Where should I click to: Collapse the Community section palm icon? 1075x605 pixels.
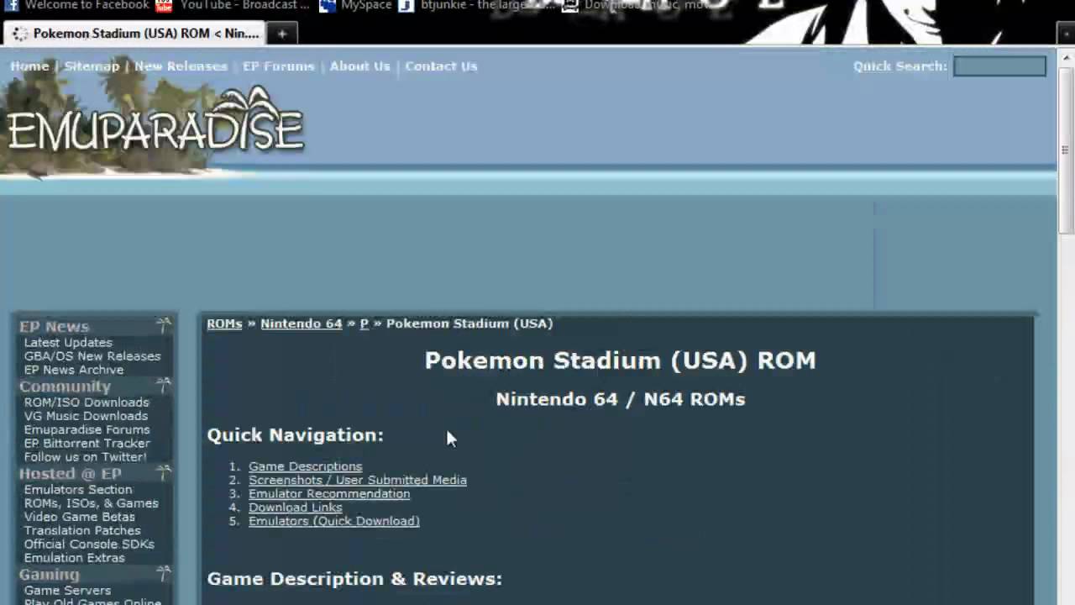(164, 385)
